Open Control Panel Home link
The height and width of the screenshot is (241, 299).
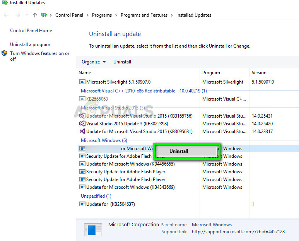[x=31, y=31]
